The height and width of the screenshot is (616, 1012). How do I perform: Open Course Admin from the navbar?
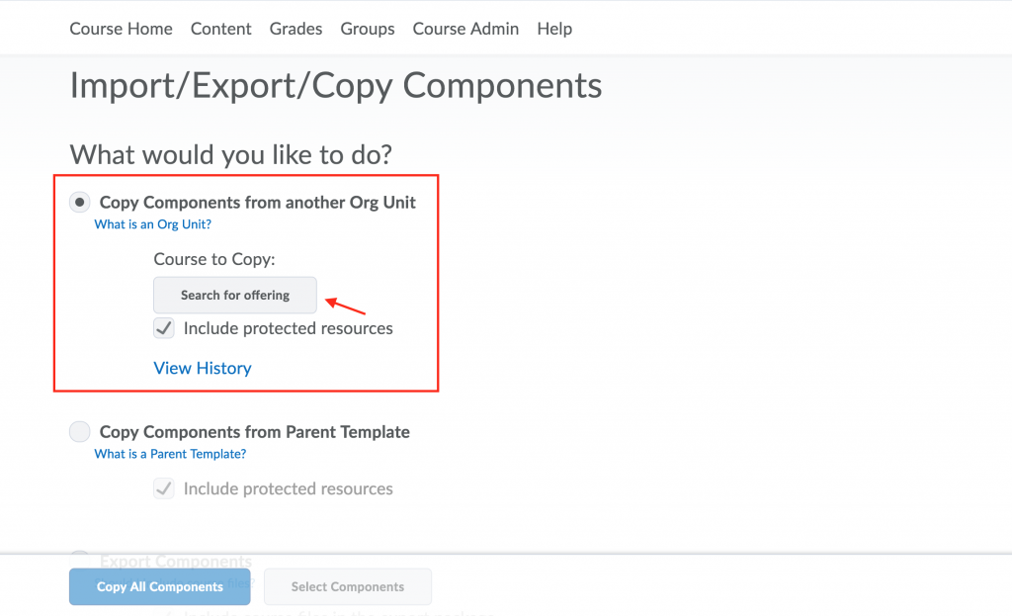point(465,29)
